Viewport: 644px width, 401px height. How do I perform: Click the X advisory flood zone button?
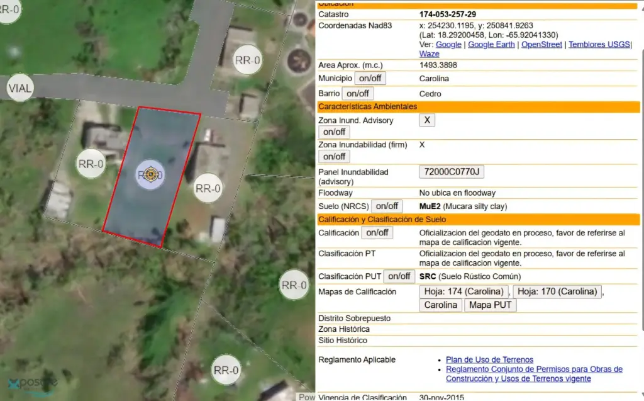pos(427,120)
